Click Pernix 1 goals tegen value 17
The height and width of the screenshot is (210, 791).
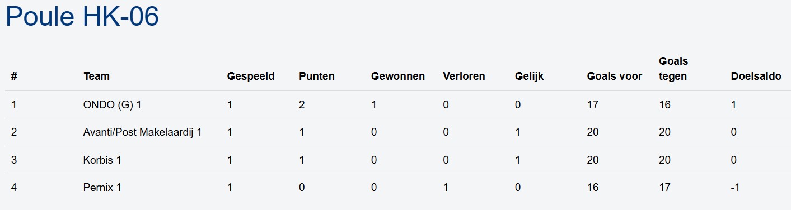[665, 188]
